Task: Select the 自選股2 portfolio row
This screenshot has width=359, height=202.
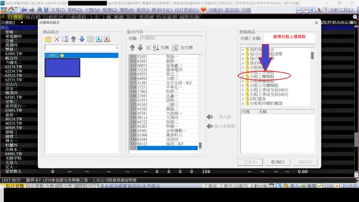Action: pyautogui.click(x=82, y=55)
